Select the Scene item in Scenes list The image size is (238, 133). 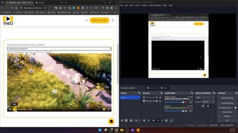[130, 98]
